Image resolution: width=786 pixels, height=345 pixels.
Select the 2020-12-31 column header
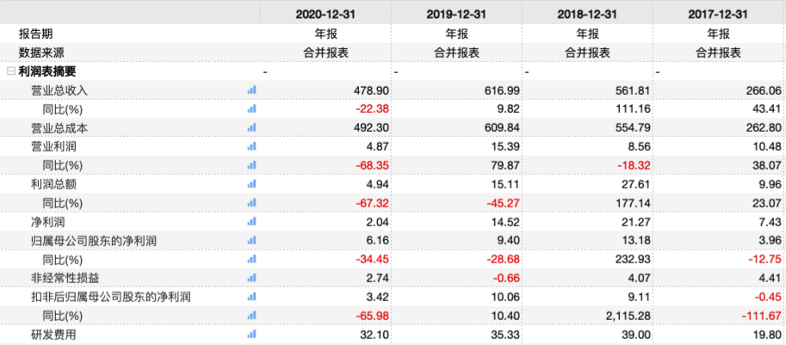pyautogui.click(x=325, y=15)
